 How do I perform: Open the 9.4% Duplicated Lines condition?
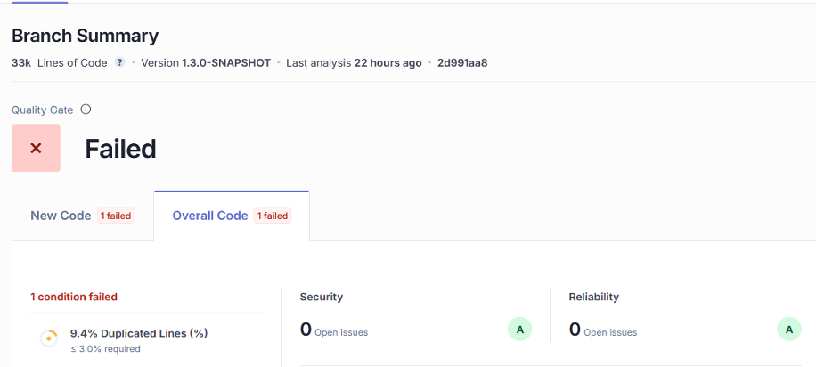139,333
